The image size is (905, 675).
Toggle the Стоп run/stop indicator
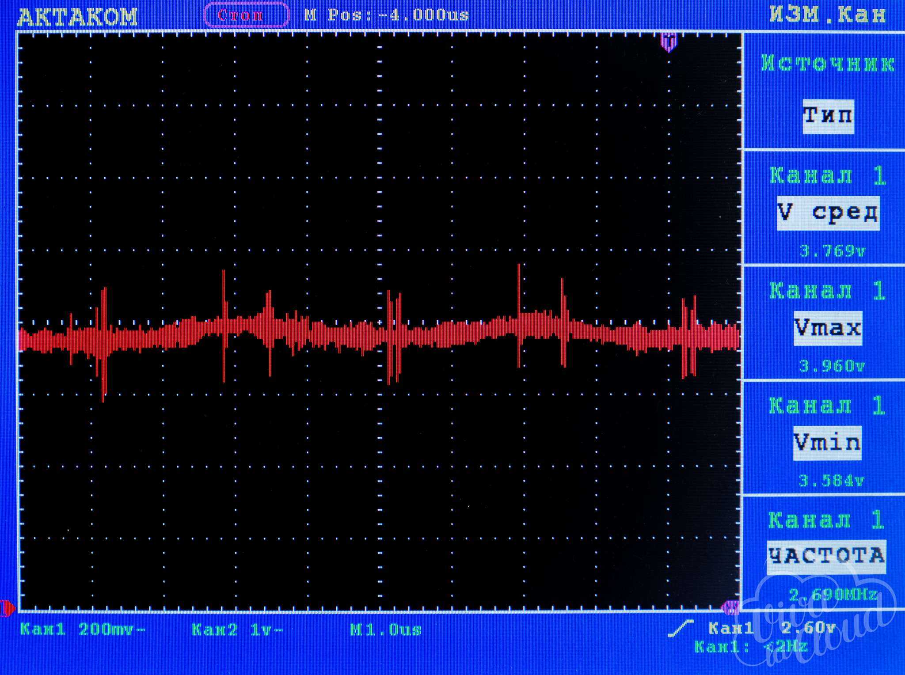click(x=246, y=15)
